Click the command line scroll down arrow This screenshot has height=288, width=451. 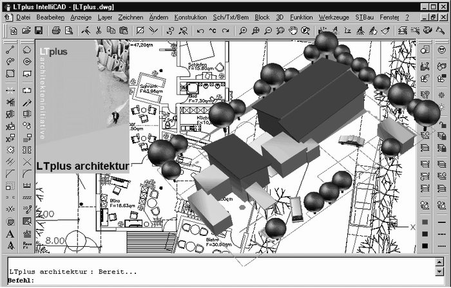coord(439,271)
